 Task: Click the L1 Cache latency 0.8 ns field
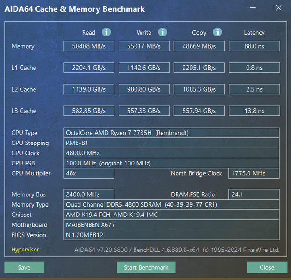coord(255,68)
